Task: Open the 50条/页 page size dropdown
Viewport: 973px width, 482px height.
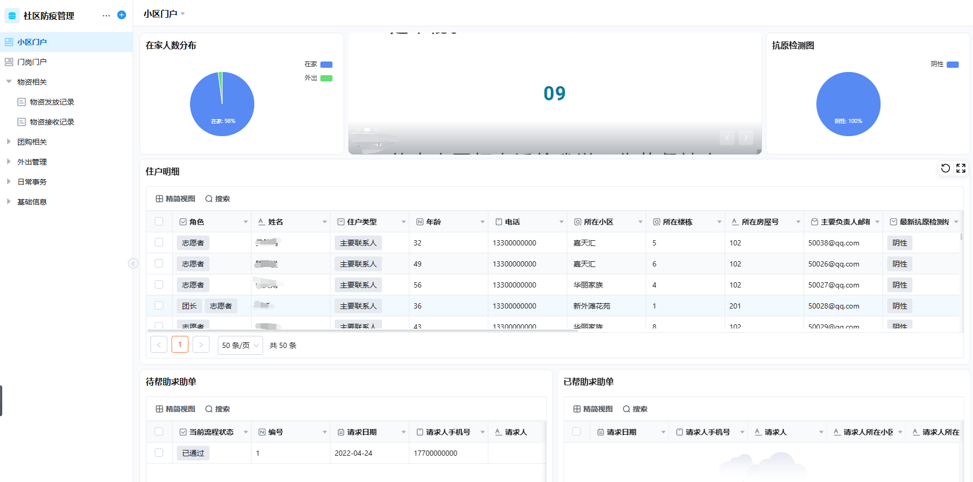Action: pos(240,345)
